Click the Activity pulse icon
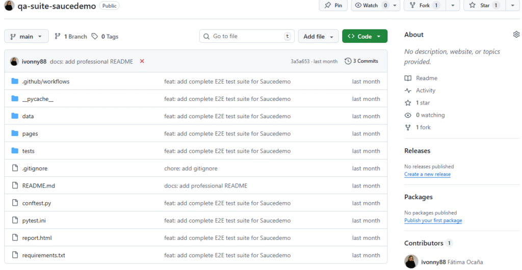 click(408, 91)
